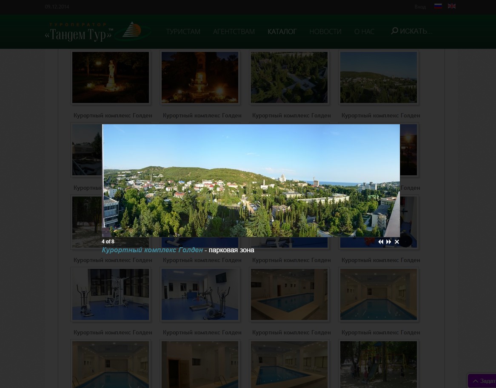Viewport: 496px width, 388px height.
Task: Click the Вход login link
Action: click(x=420, y=7)
